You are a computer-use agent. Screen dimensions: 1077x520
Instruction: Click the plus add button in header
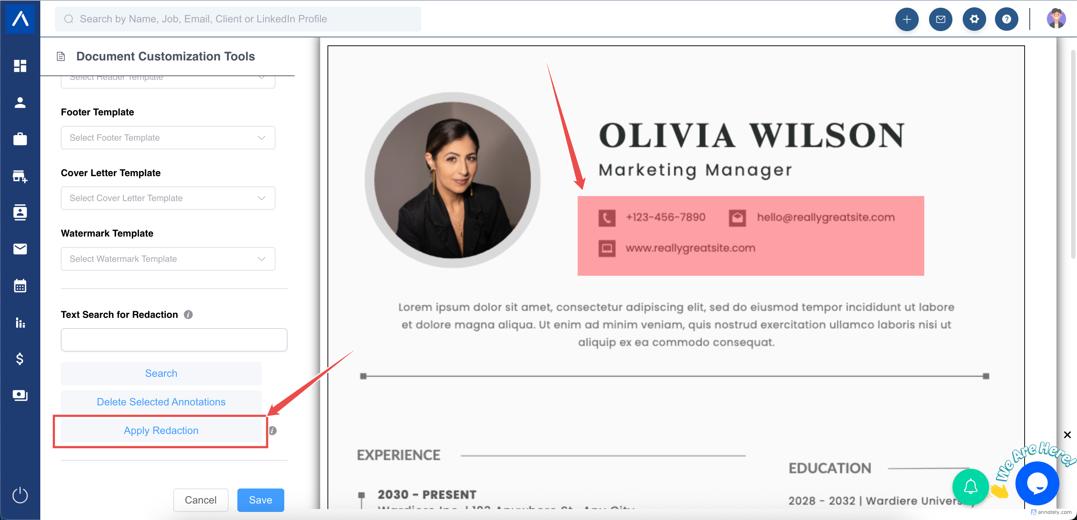tap(906, 19)
